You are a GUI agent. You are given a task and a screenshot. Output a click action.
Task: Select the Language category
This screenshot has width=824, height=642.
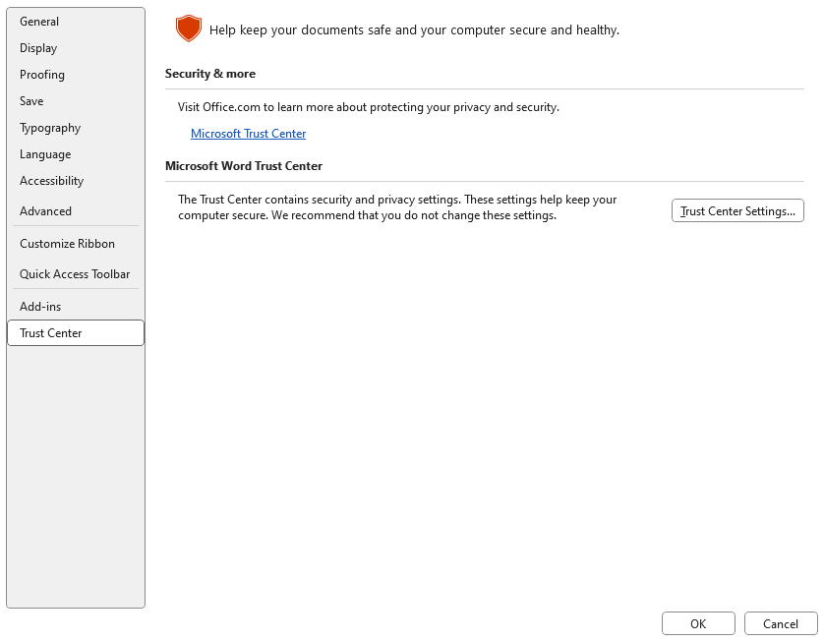click(45, 154)
